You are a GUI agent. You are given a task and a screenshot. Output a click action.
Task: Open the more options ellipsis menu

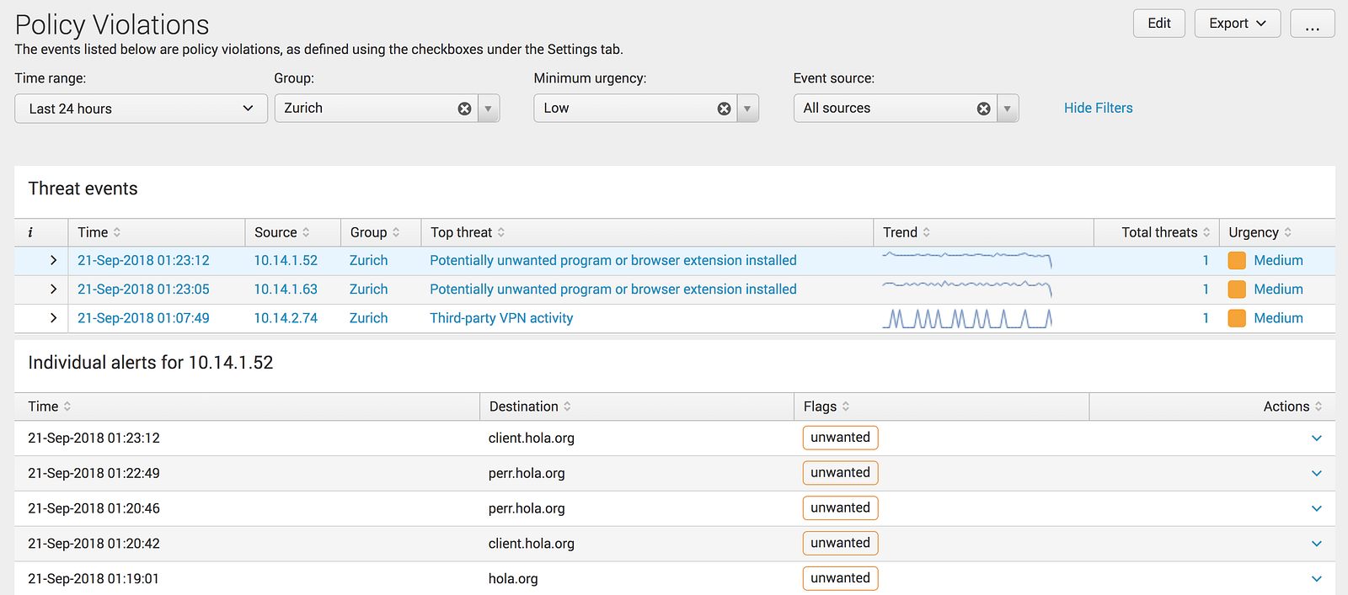point(1312,24)
